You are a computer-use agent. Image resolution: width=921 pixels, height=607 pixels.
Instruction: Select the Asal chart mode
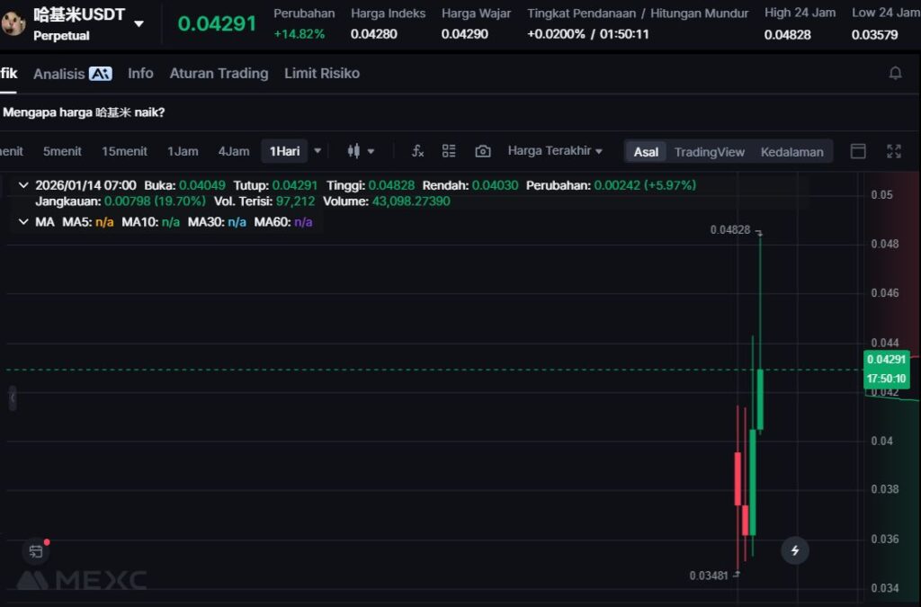tap(646, 152)
